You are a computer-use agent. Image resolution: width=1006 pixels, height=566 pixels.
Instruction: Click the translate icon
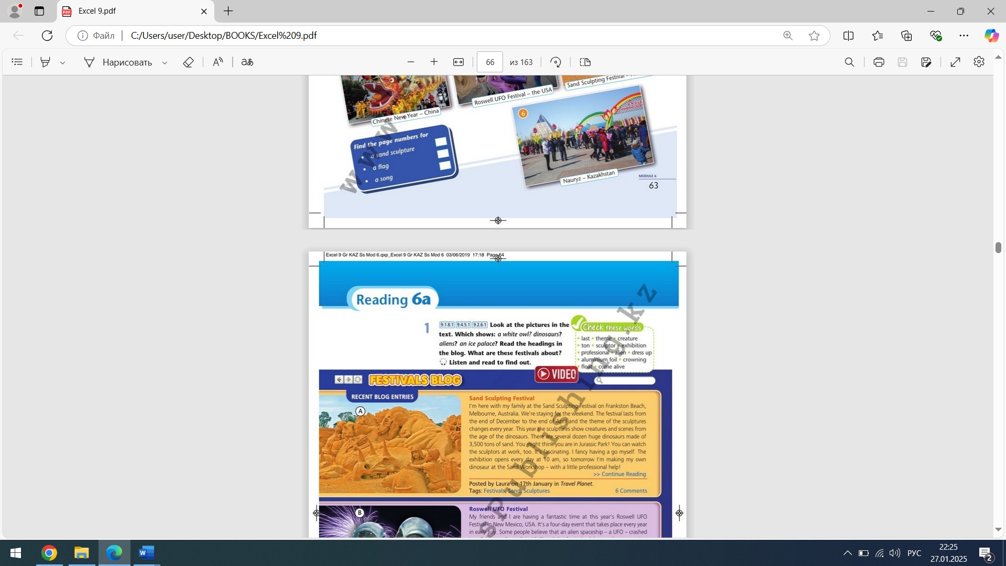coord(247,62)
